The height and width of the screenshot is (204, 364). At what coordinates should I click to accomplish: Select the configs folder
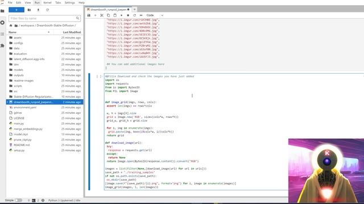coord(44,43)
